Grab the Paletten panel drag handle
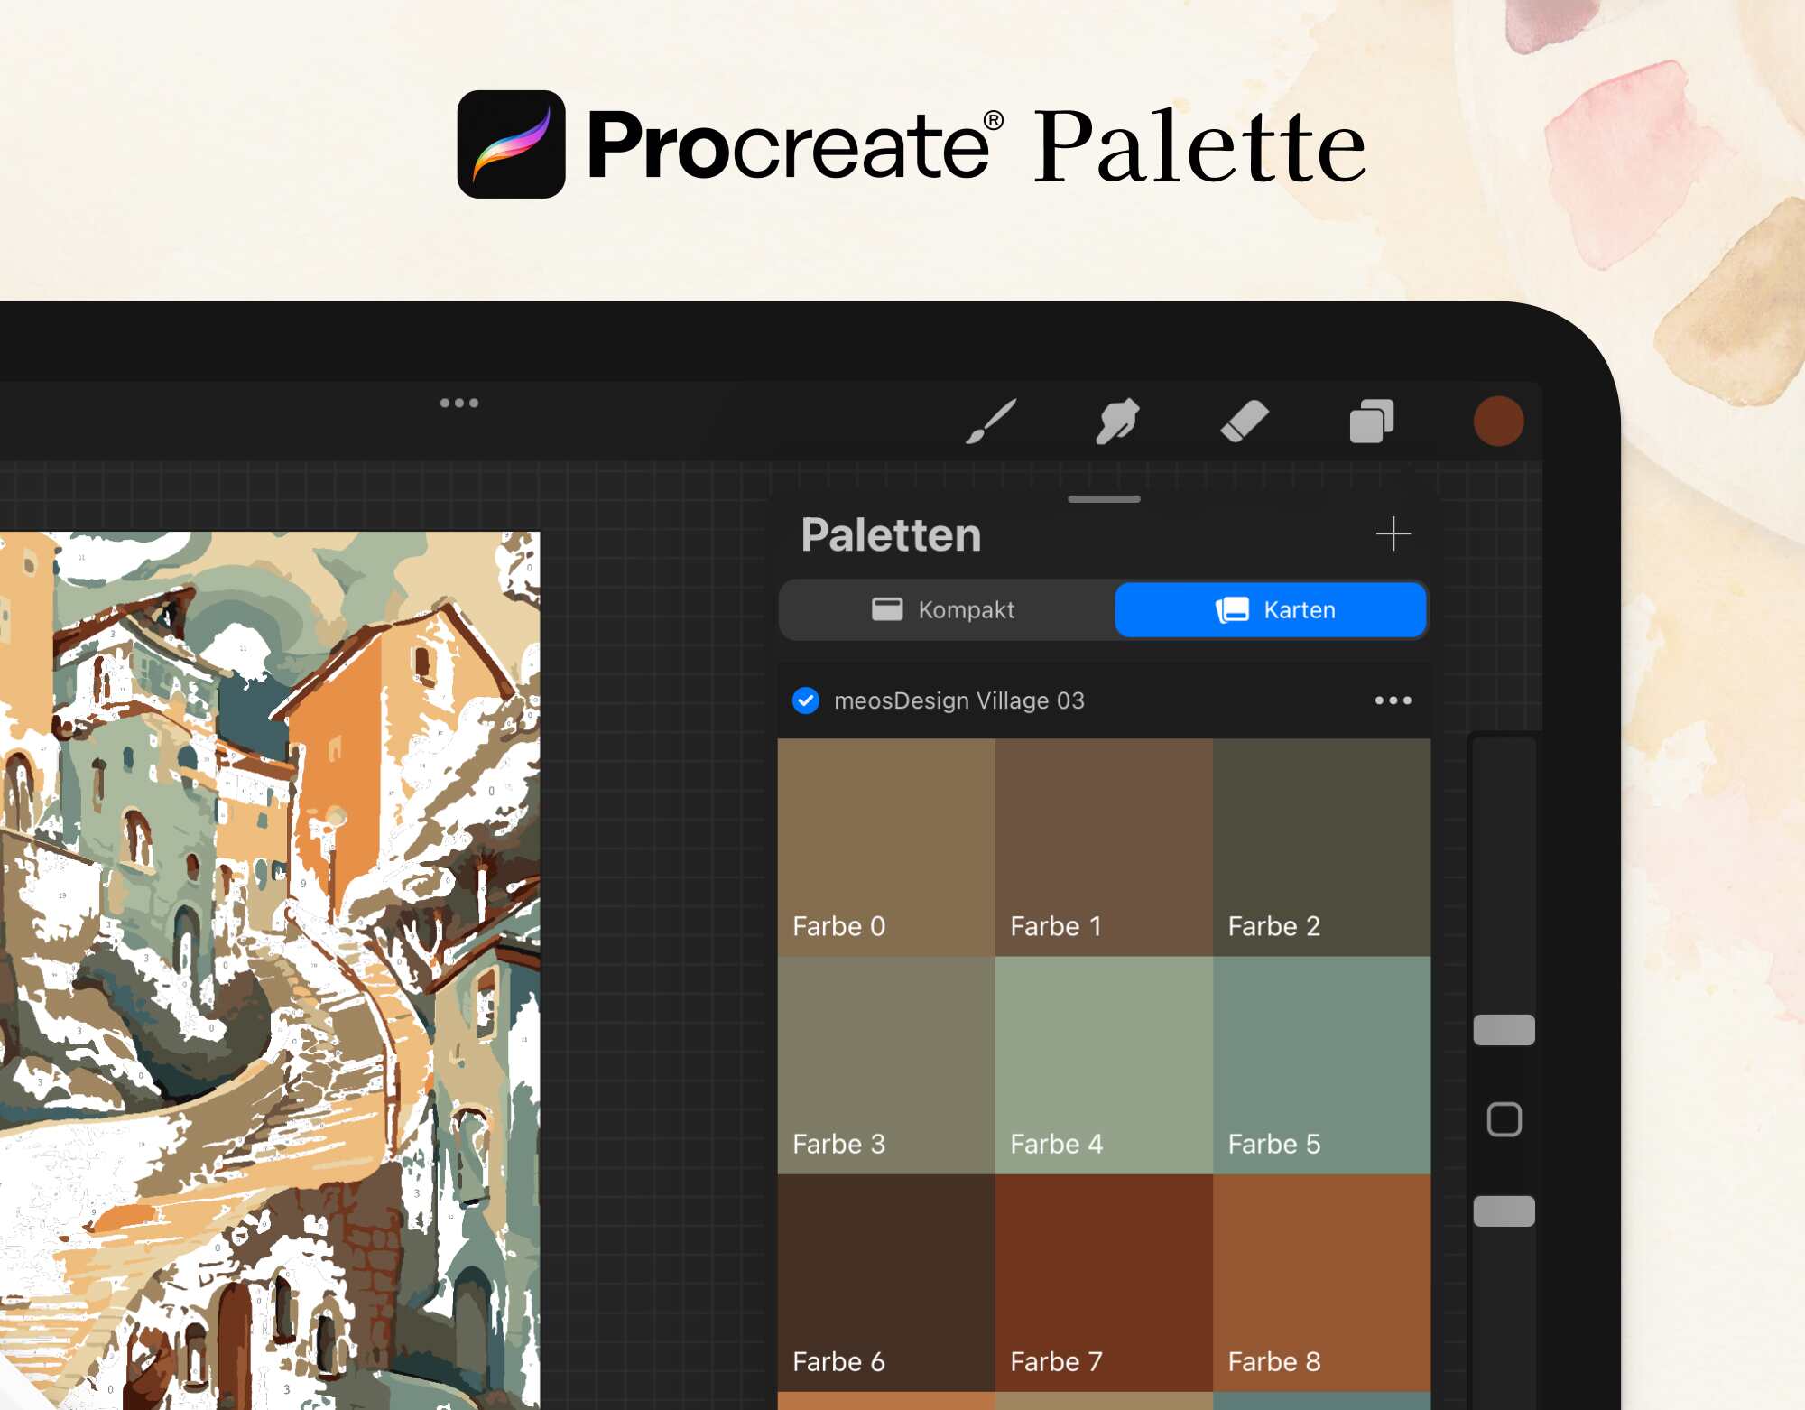1805x1410 pixels. pyautogui.click(x=1104, y=499)
